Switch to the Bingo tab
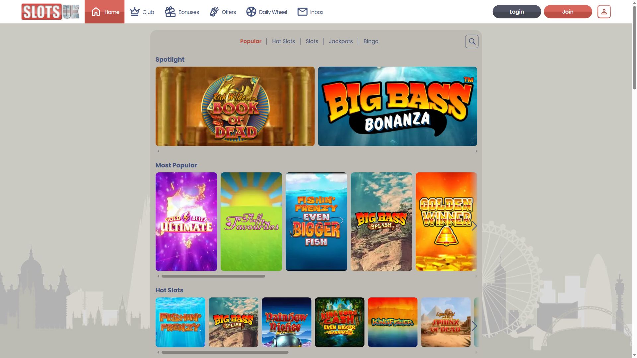The width and height of the screenshot is (637, 358). [x=371, y=41]
